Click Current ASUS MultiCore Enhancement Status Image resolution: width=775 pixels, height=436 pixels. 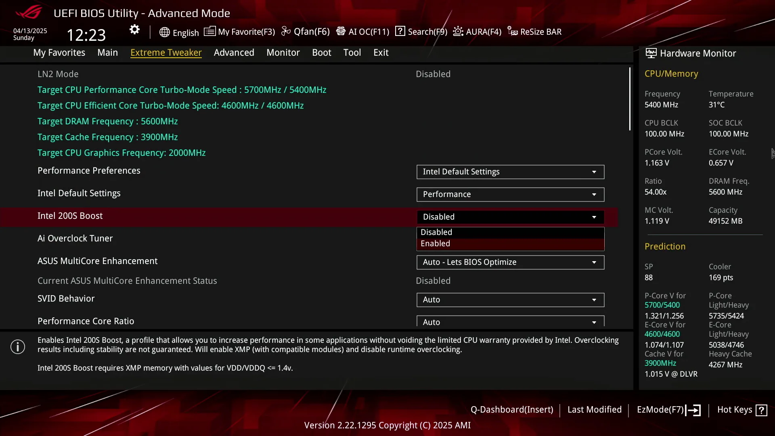tap(127, 281)
